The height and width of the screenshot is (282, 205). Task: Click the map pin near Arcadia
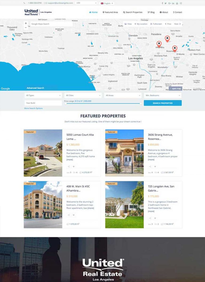[x=167, y=39]
